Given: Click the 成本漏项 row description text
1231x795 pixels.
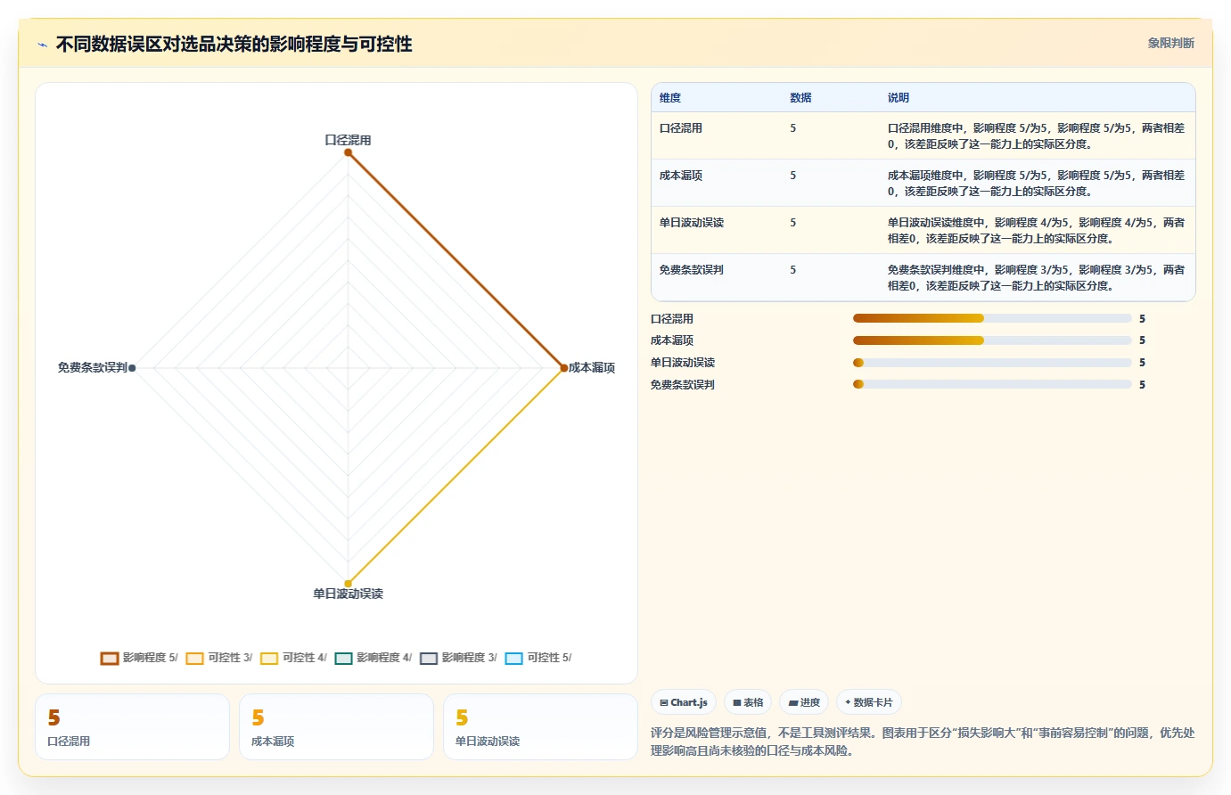Looking at the screenshot, I should 1036,184.
